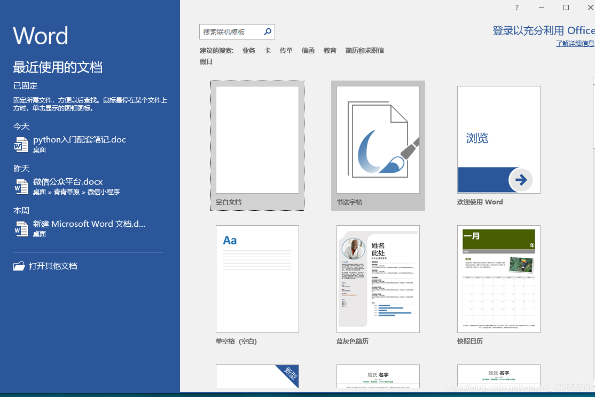Open the 欢迎使用 Word tour thumbnail
Screen dimensions: 595x397
pos(499,140)
